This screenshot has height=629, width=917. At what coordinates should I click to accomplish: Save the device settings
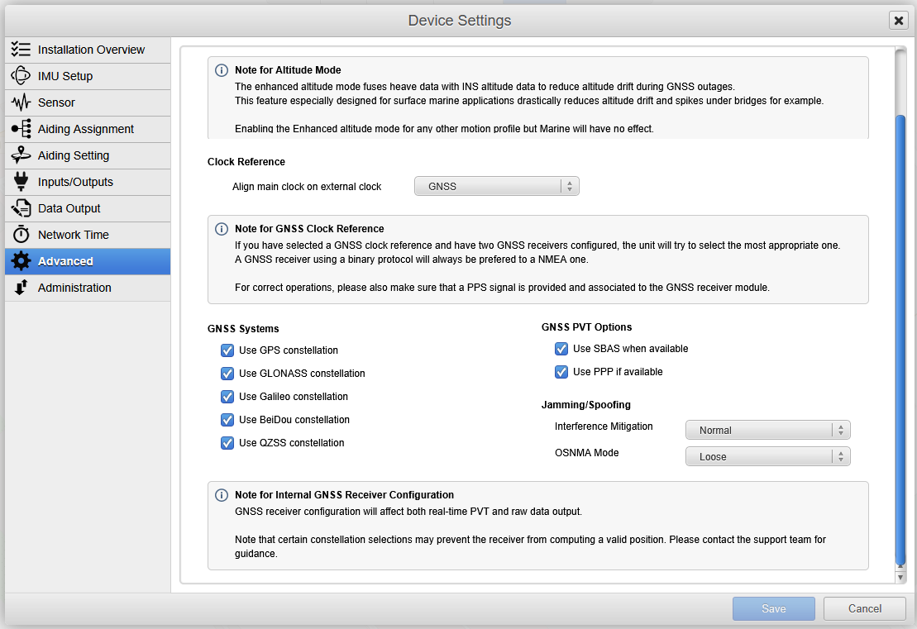click(773, 608)
